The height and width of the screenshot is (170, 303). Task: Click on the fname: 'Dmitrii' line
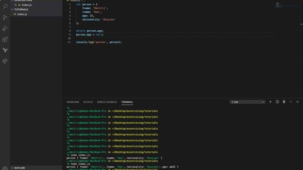[95, 8]
